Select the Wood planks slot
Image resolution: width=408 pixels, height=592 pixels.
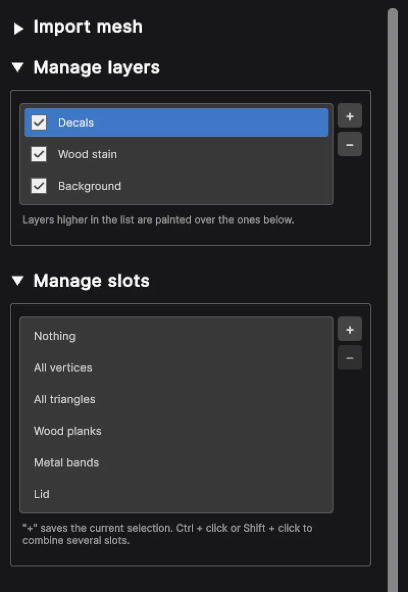pyautogui.click(x=176, y=431)
